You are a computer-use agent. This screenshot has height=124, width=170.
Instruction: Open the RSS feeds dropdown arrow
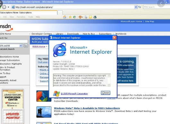82,17
